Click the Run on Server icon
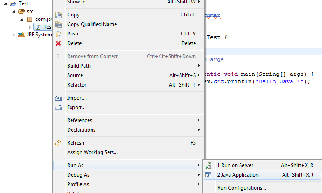Viewport: 322px width, 193px height. (209, 165)
